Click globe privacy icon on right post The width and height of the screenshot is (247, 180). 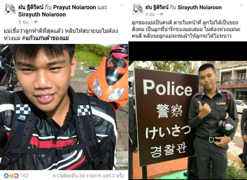coord(161,14)
